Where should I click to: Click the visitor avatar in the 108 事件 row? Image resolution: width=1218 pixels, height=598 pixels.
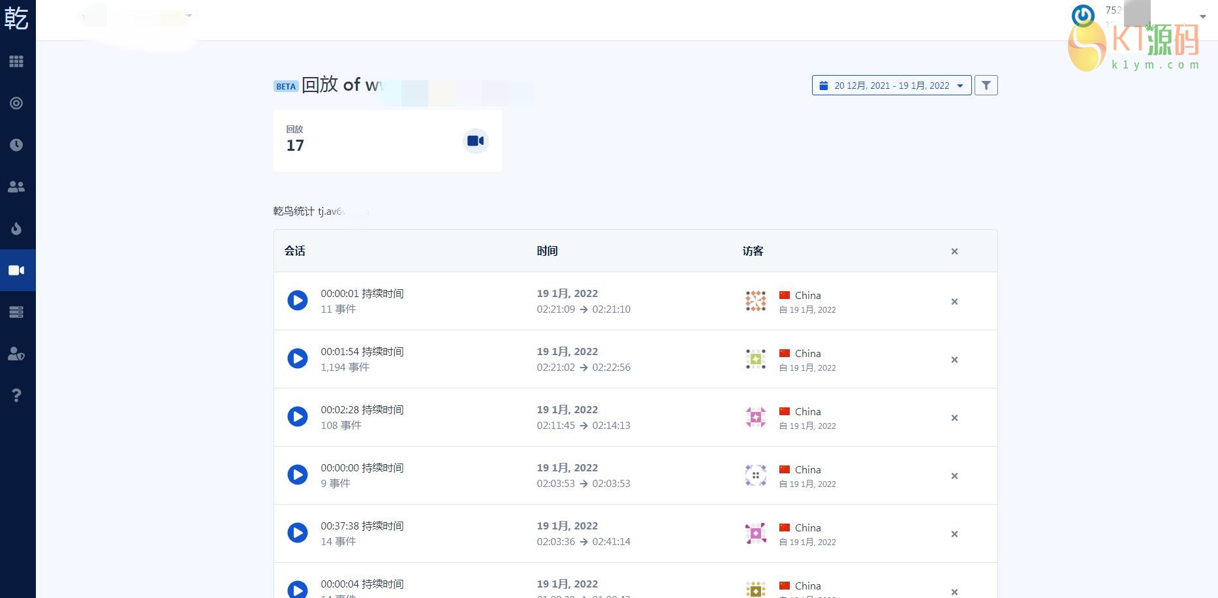coord(756,417)
